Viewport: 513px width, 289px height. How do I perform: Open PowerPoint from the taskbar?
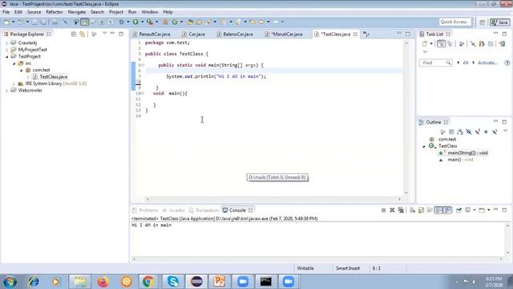[219, 282]
